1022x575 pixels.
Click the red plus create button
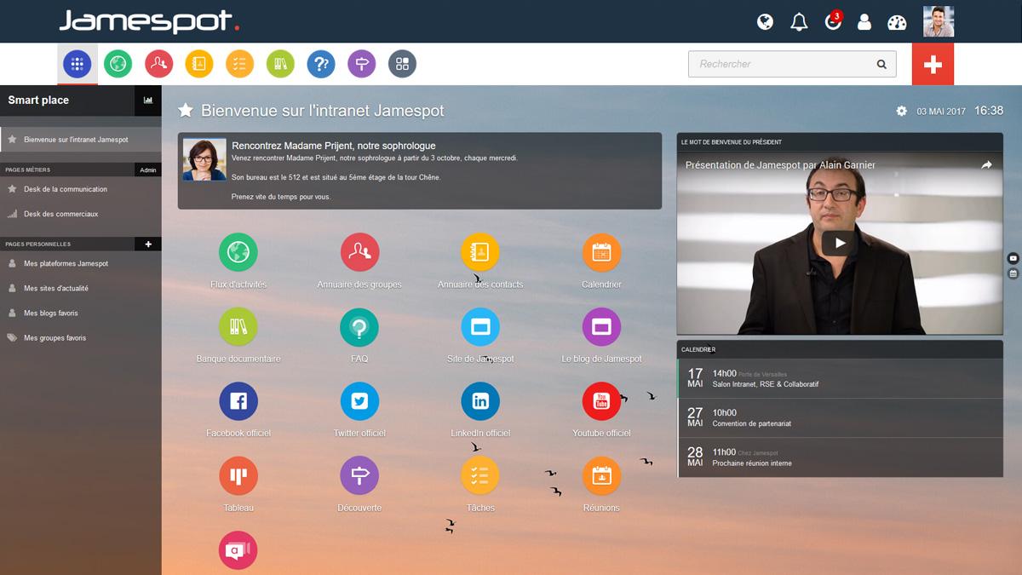point(933,65)
